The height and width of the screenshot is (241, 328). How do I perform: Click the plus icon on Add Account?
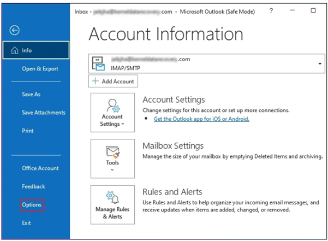pyautogui.click(x=96, y=81)
